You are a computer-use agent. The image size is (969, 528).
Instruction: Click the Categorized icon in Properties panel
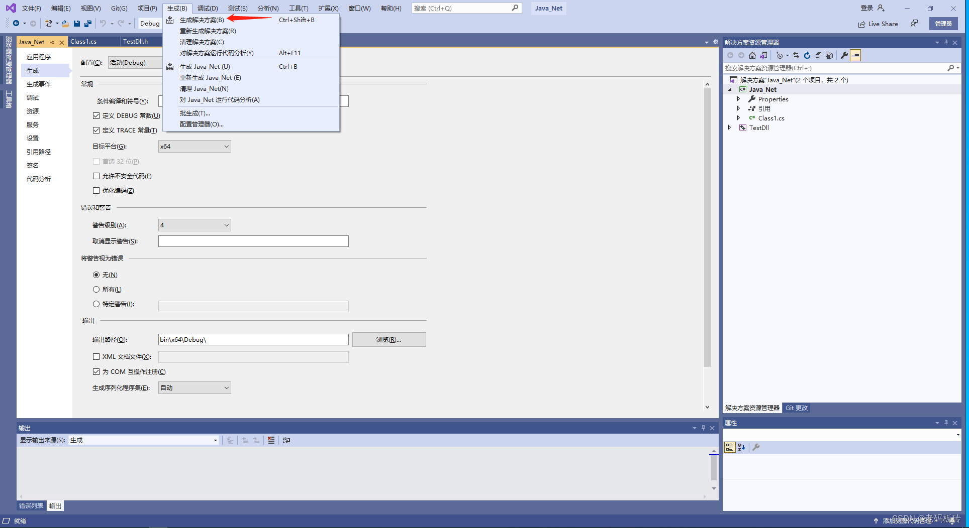pyautogui.click(x=730, y=447)
